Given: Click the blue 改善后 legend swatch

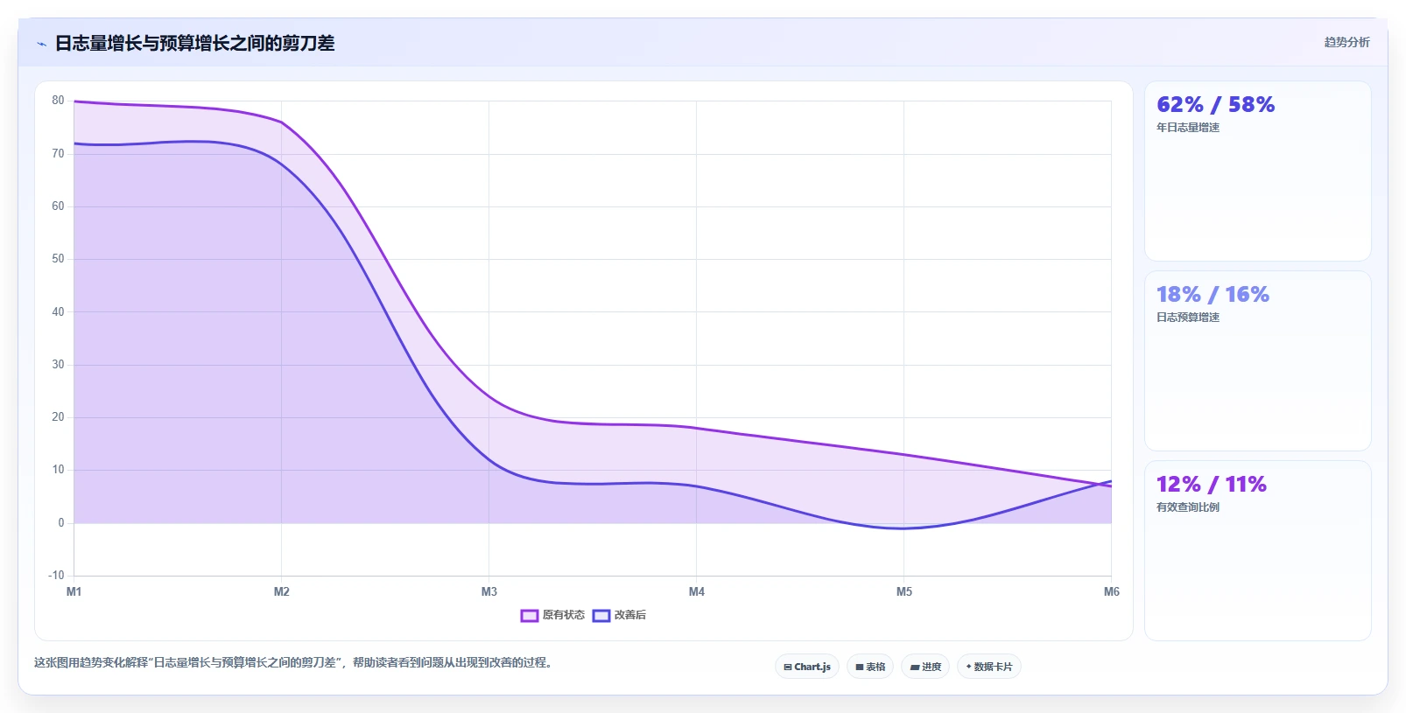Looking at the screenshot, I should point(601,616).
